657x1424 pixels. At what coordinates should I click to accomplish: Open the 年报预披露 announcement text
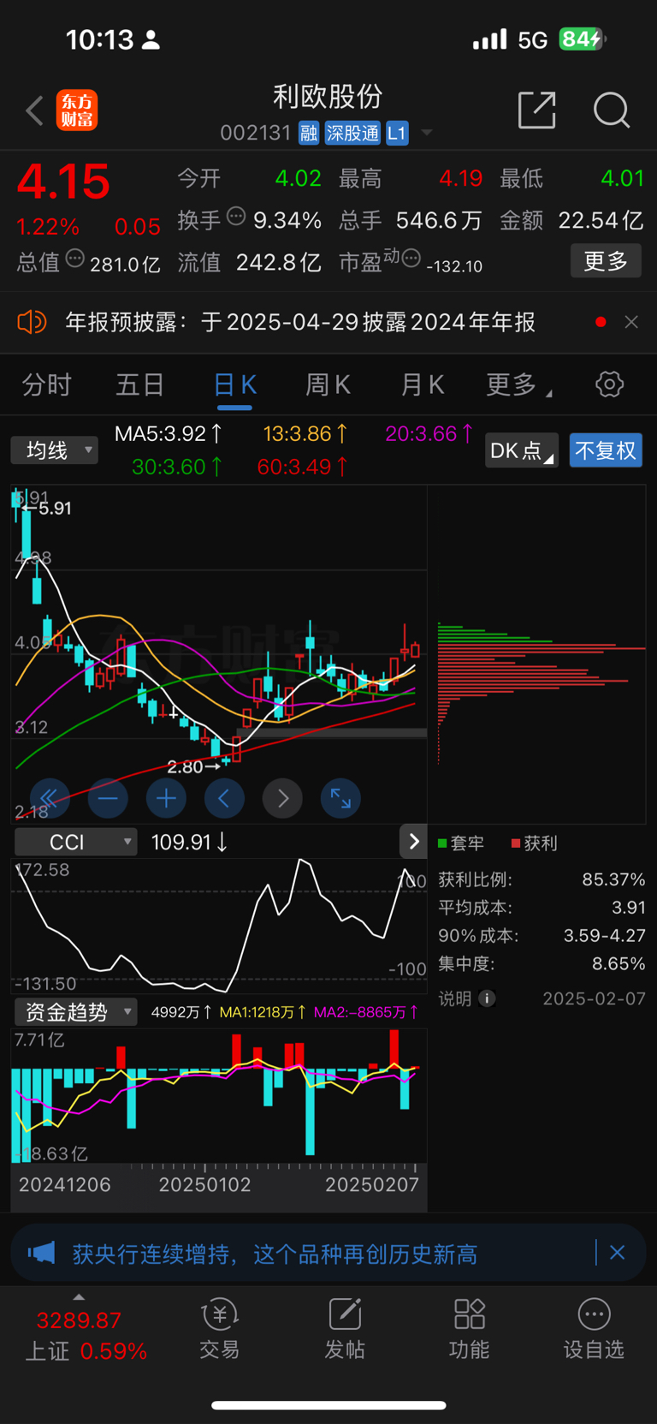[300, 322]
